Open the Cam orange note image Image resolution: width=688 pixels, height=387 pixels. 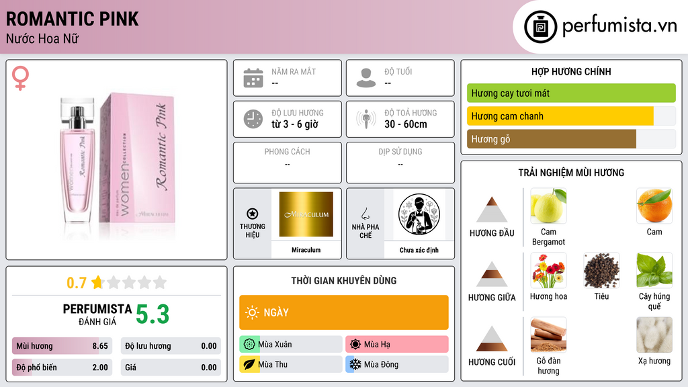654,206
